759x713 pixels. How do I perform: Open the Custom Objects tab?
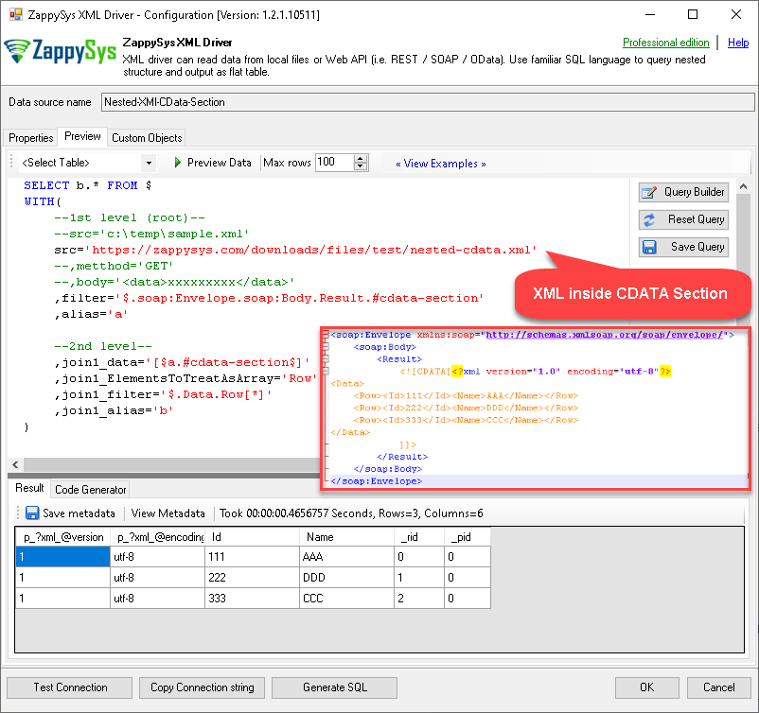(x=146, y=137)
